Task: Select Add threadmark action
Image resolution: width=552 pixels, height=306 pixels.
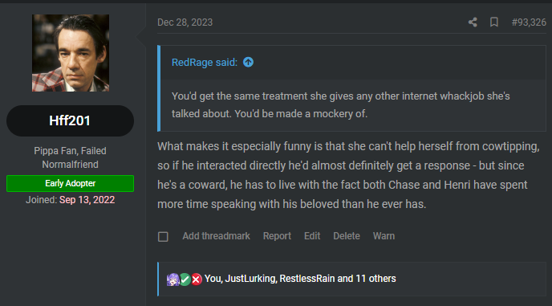Action: tap(216, 236)
